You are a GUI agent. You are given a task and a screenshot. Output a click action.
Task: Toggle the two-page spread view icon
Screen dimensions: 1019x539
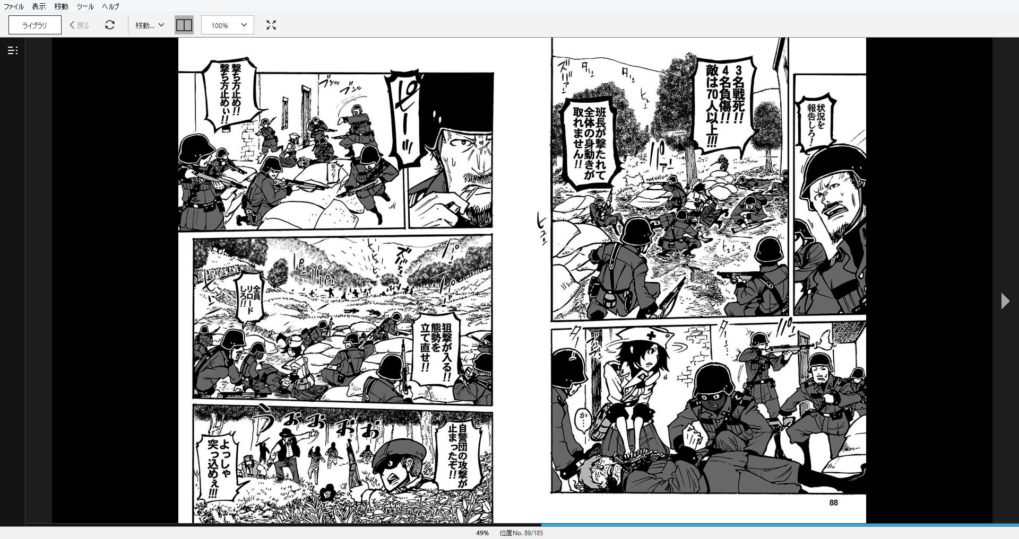tap(184, 25)
